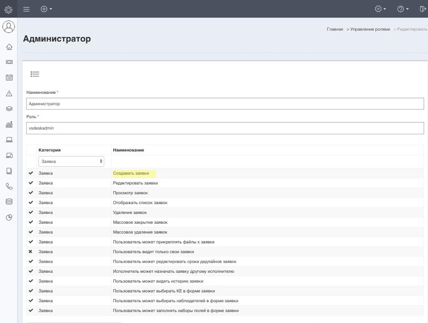Toggle checkmark for Массовое удаление заявок
428x323 pixels.
click(x=31, y=232)
